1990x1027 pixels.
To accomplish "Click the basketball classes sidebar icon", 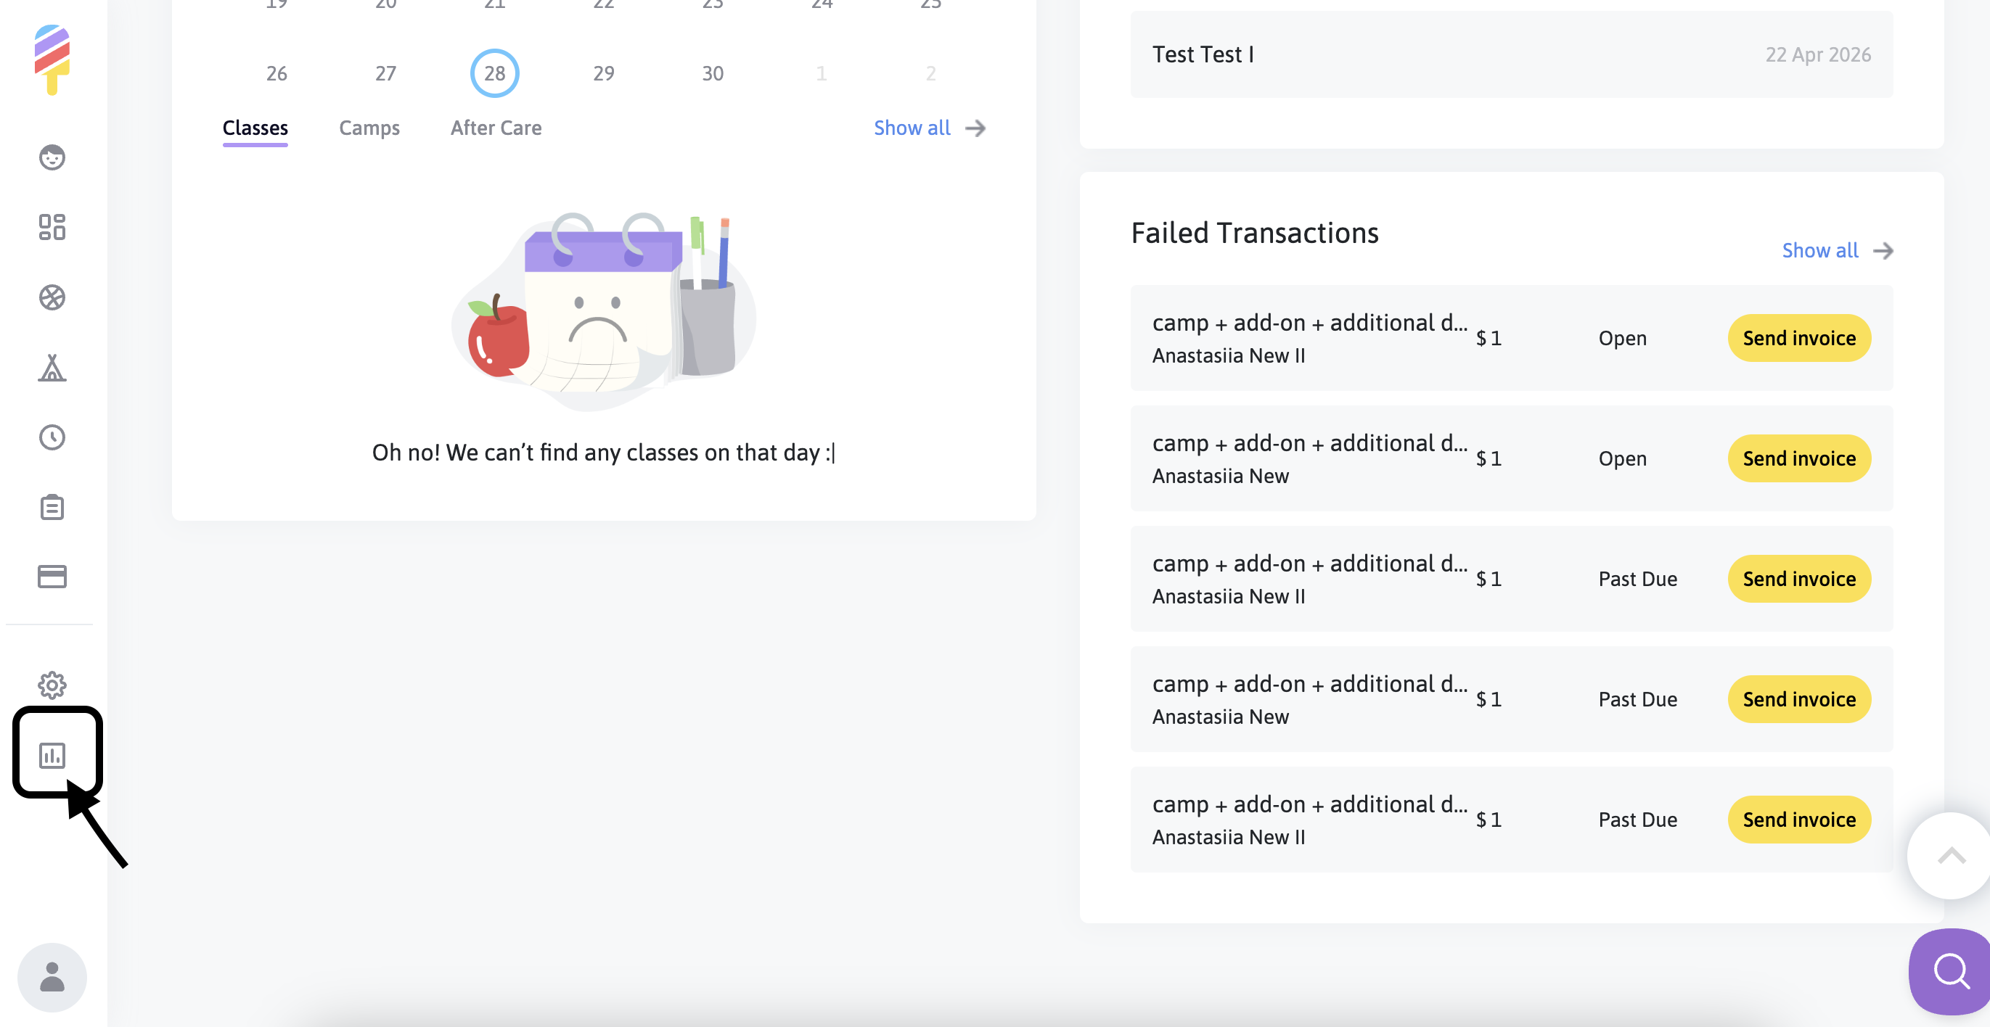I will pos(52,297).
